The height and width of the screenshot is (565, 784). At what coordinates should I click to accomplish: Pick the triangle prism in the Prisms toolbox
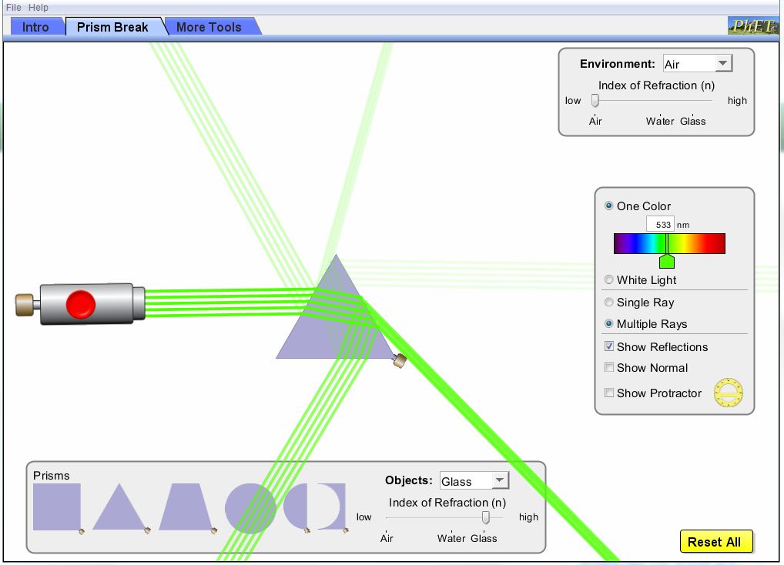coord(118,510)
